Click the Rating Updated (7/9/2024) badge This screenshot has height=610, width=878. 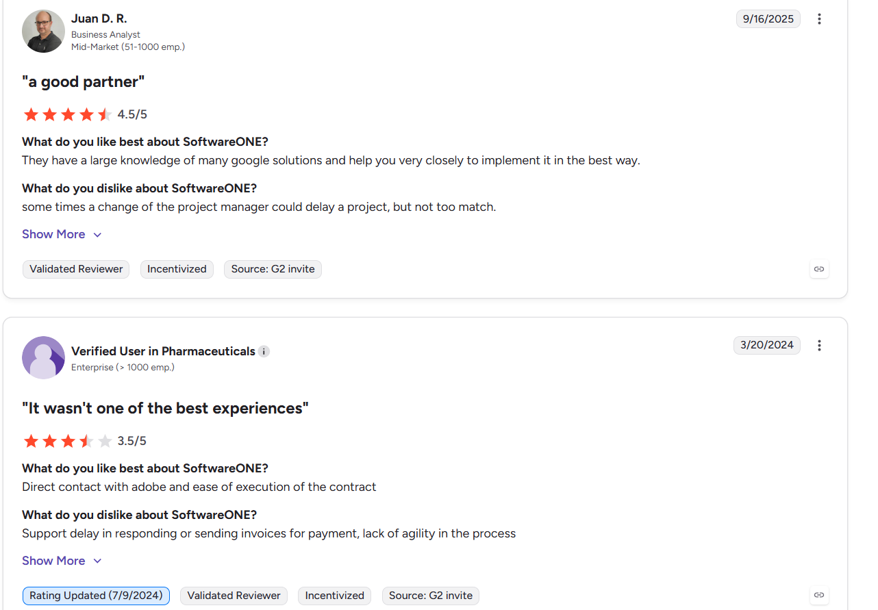(x=96, y=596)
